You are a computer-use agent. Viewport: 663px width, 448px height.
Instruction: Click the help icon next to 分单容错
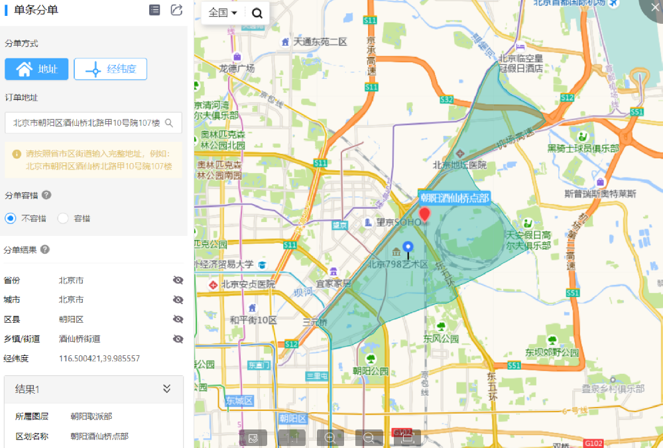pos(46,195)
